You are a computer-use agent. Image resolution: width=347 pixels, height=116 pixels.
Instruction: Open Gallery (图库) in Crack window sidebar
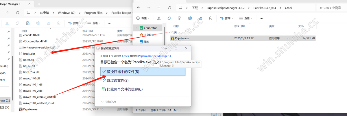144,42
